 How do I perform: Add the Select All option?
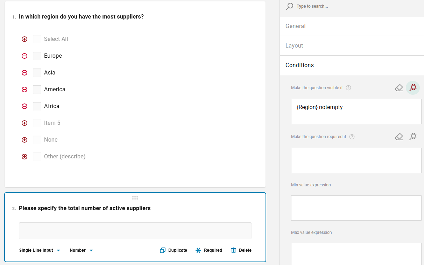click(24, 39)
